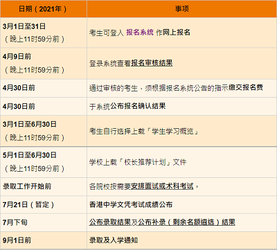Click 晚上11时59分前 under 3月1日至6月30日

coord(35,138)
